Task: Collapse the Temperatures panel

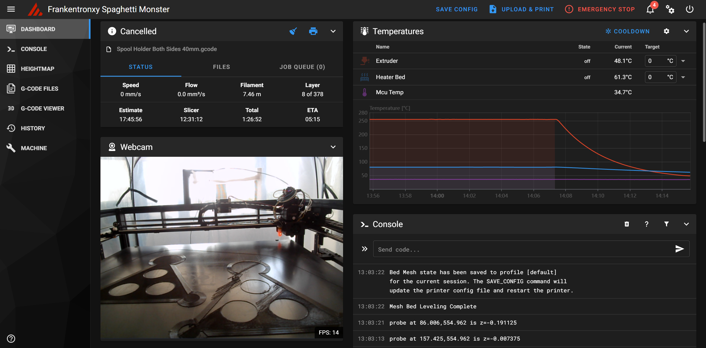Action: pyautogui.click(x=686, y=31)
